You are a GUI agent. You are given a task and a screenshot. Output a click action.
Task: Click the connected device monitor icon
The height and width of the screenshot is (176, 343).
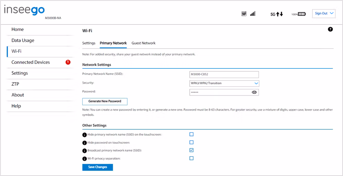[244, 14]
